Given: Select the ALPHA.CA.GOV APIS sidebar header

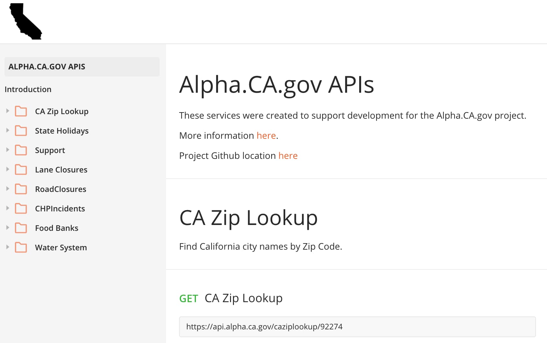Looking at the screenshot, I should pyautogui.click(x=82, y=67).
